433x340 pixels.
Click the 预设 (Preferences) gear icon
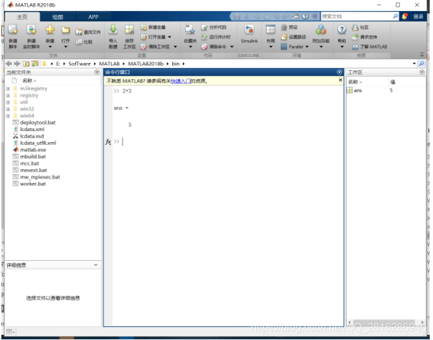284,28
